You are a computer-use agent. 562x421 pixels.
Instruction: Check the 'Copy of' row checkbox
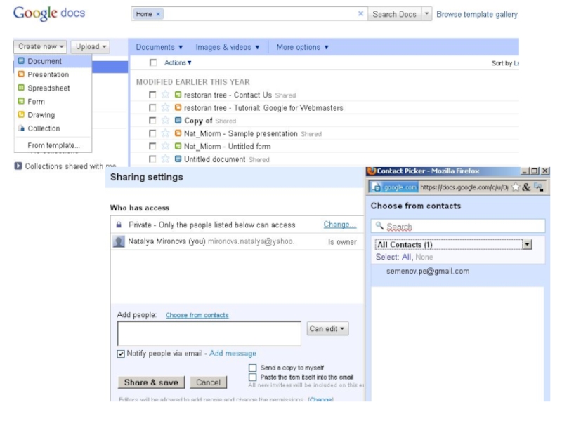(x=152, y=121)
